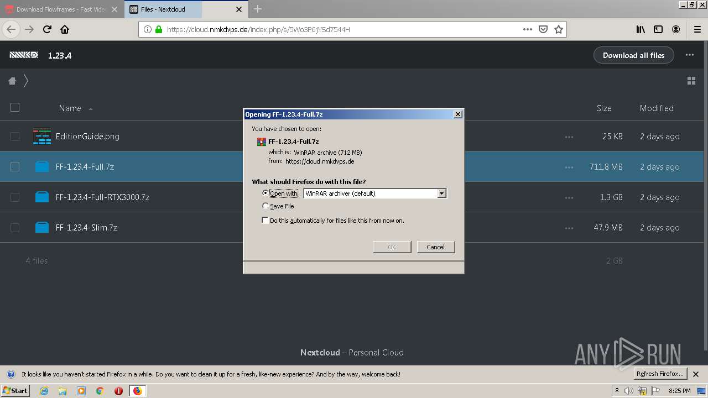Open the EditionGuide.png file link

pos(87,137)
